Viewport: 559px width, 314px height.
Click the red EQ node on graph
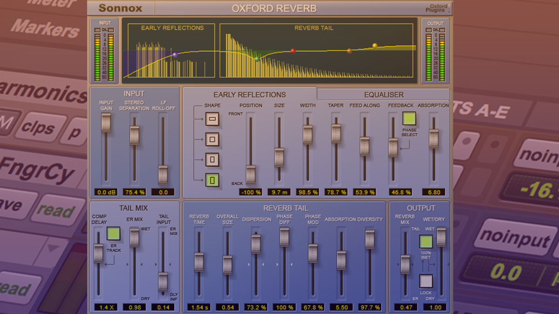293,51
